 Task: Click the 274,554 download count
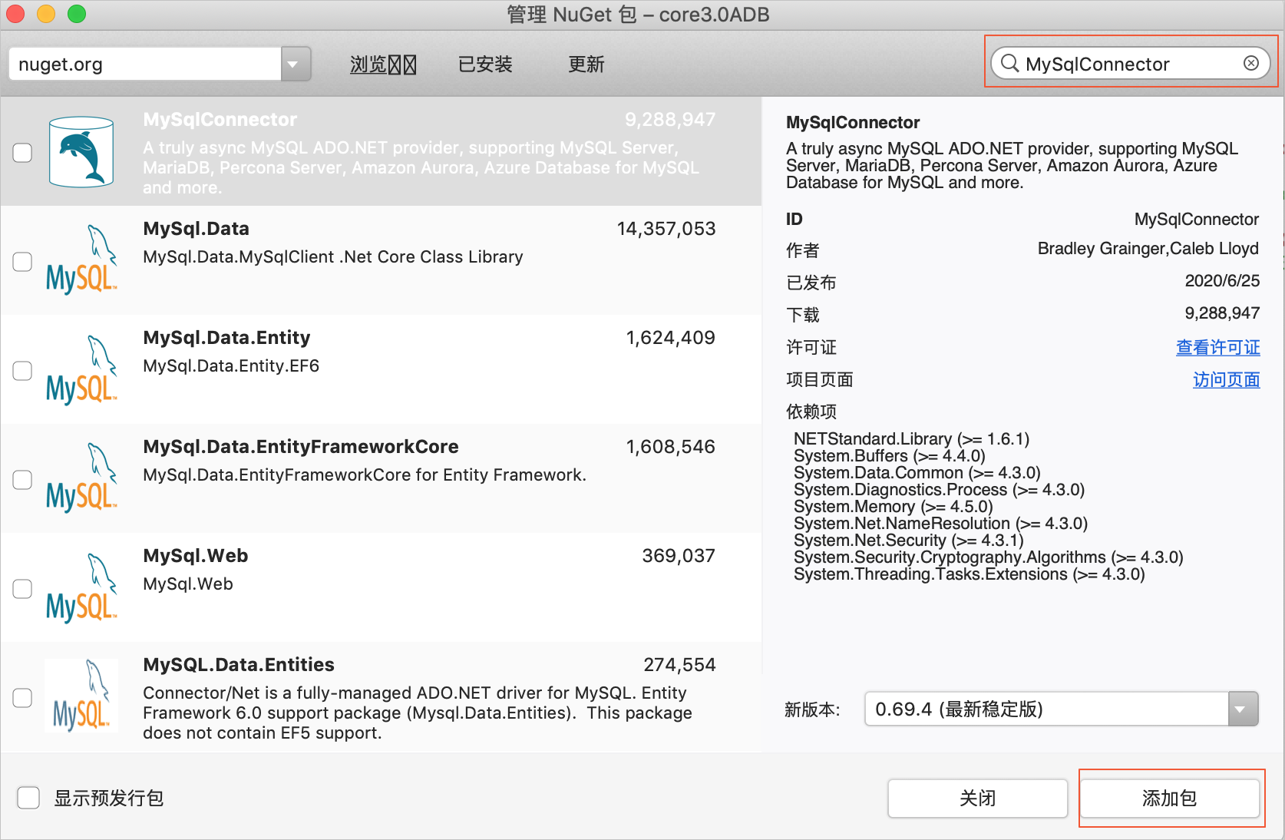[x=679, y=665]
